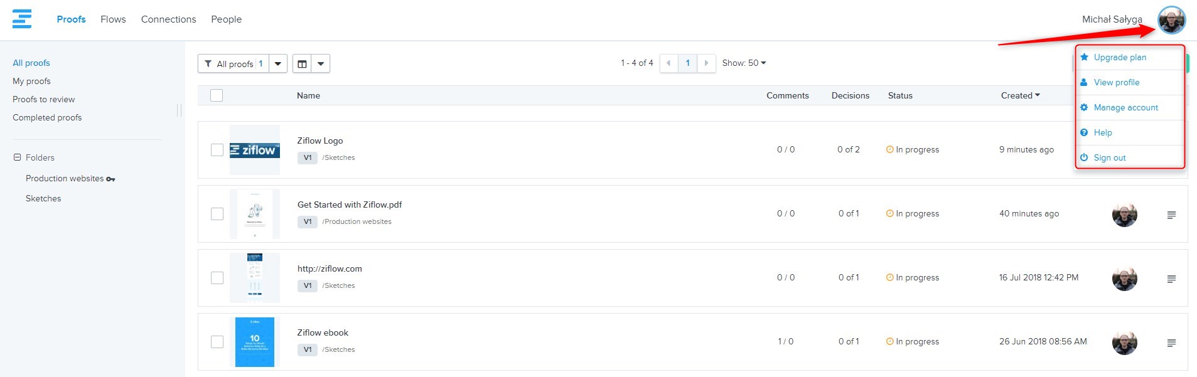Check the Ziflow ebook proof checkbox

click(x=217, y=342)
